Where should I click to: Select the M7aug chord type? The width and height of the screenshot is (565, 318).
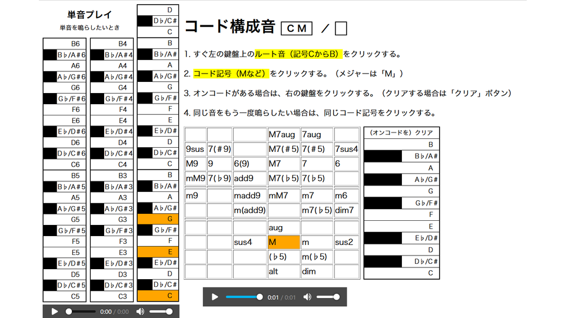(x=284, y=134)
